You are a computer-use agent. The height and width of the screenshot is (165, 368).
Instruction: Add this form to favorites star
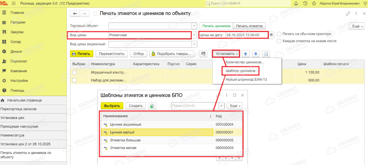point(95,14)
